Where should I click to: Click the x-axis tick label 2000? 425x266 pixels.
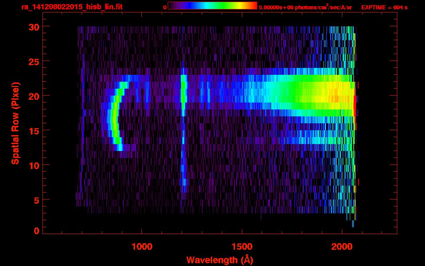(x=342, y=247)
